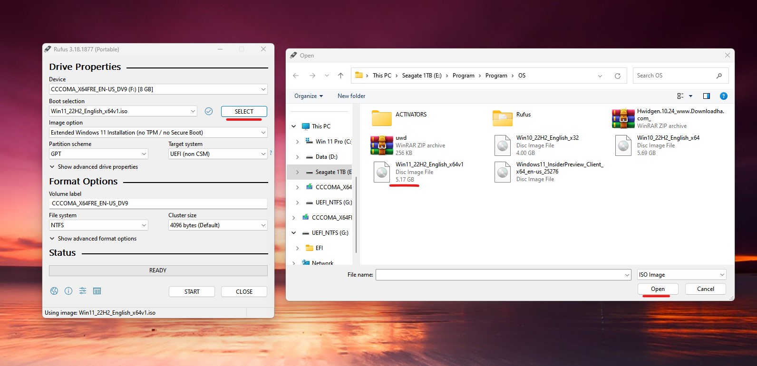Click the OS breadcrumb in the address bar
The image size is (757, 366).
(522, 76)
